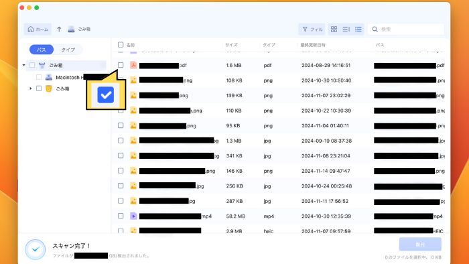Tick the Macintosh HD checkbox in sidebar

pos(39,77)
